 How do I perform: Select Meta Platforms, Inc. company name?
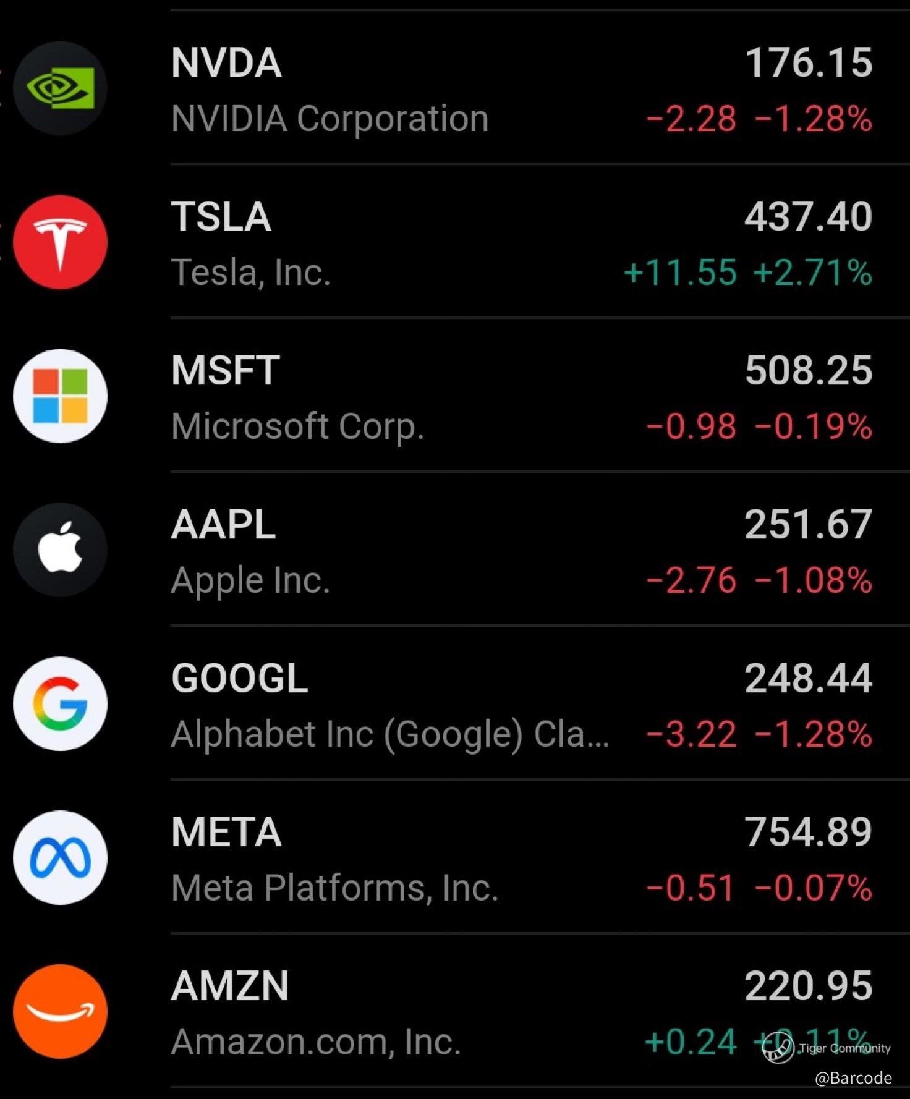(334, 888)
